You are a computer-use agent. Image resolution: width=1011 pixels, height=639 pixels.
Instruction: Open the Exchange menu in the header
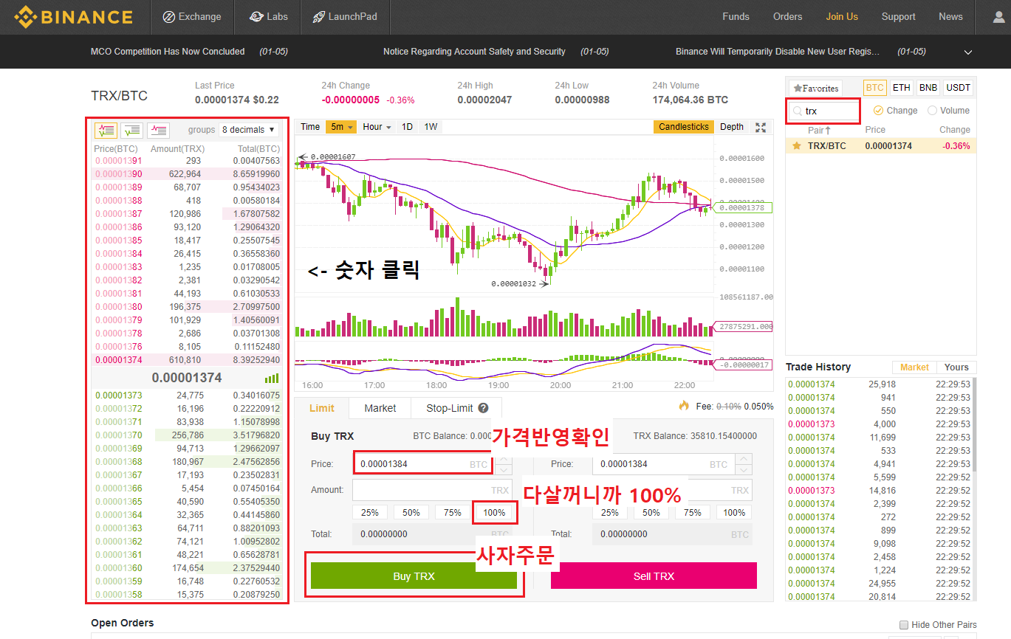coord(192,16)
